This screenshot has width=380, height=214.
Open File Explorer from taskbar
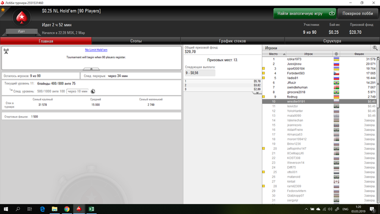tap(54, 209)
